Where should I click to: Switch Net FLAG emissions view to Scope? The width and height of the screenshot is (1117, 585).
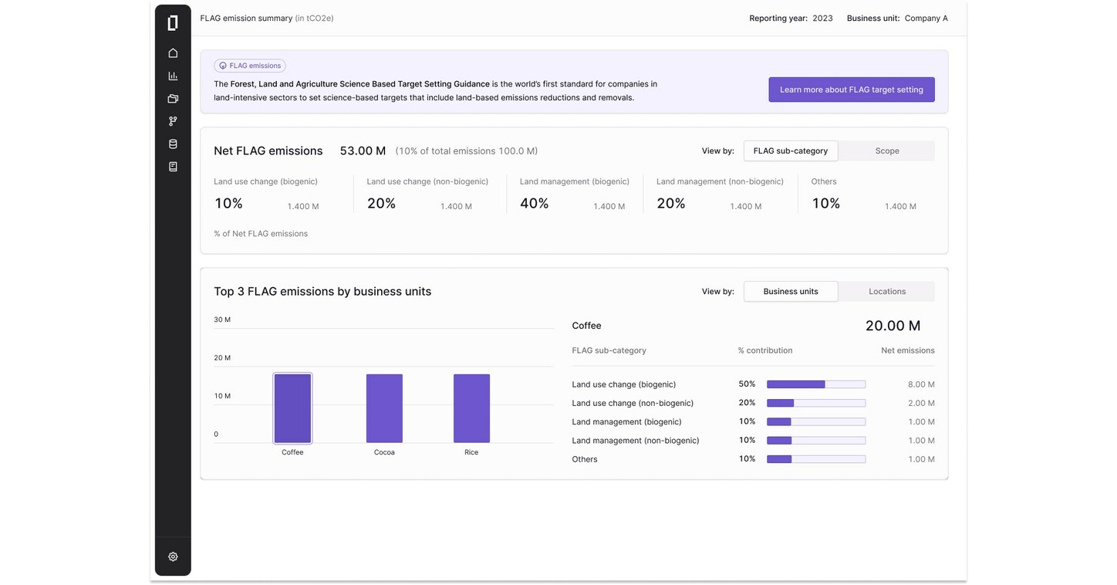(886, 151)
